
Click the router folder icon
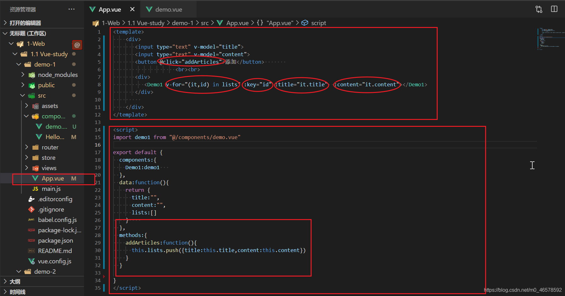[x=36, y=148]
